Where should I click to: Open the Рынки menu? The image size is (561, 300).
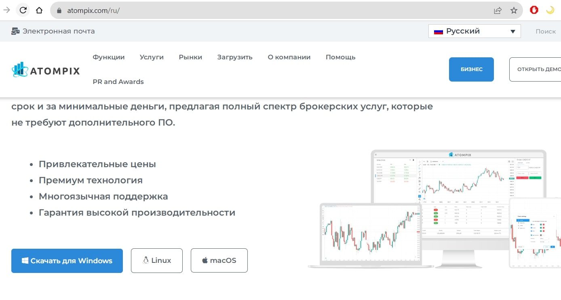click(x=190, y=57)
